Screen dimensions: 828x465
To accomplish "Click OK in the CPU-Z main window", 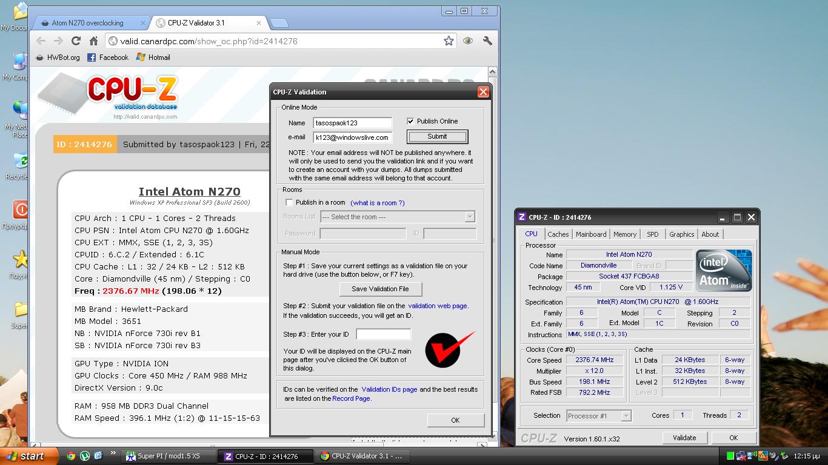I will tap(733, 437).
